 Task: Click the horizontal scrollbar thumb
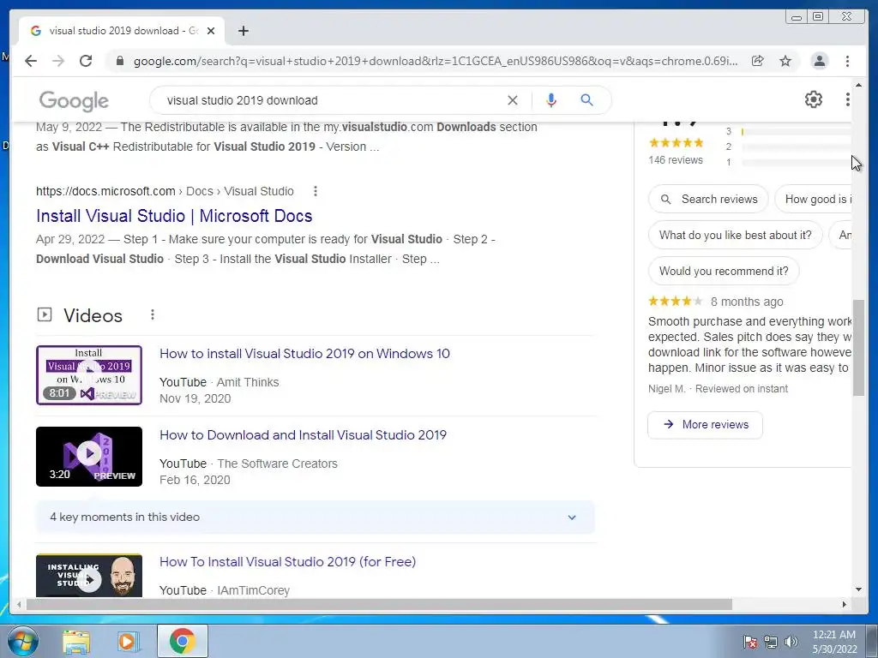coord(379,604)
